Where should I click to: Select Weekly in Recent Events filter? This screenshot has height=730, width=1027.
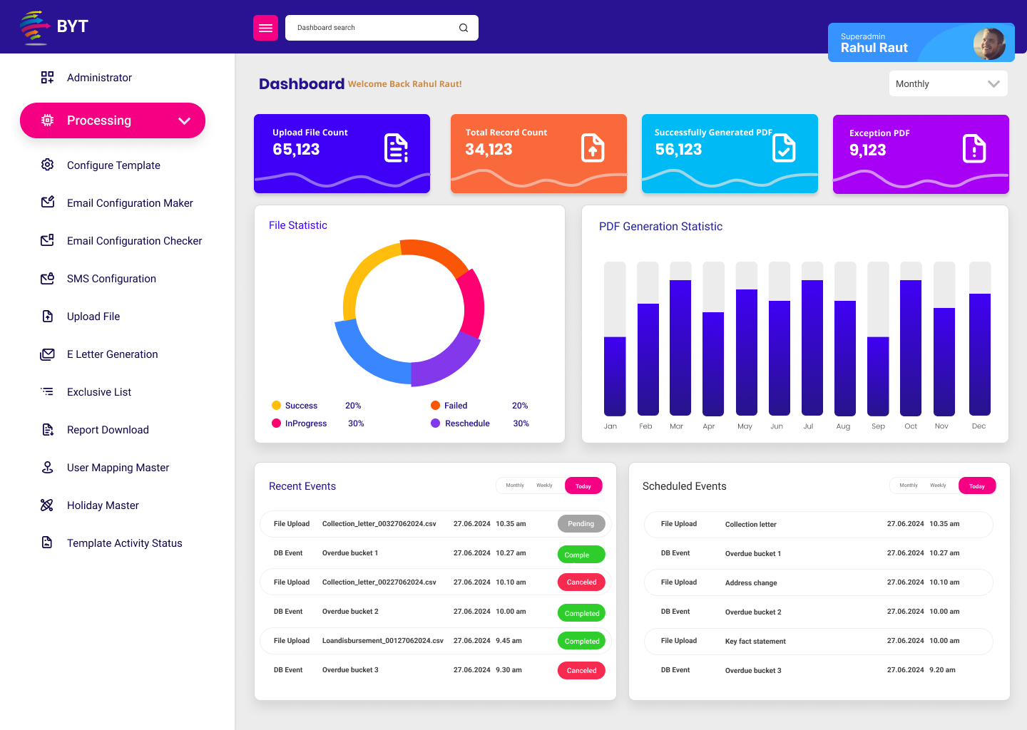point(544,485)
